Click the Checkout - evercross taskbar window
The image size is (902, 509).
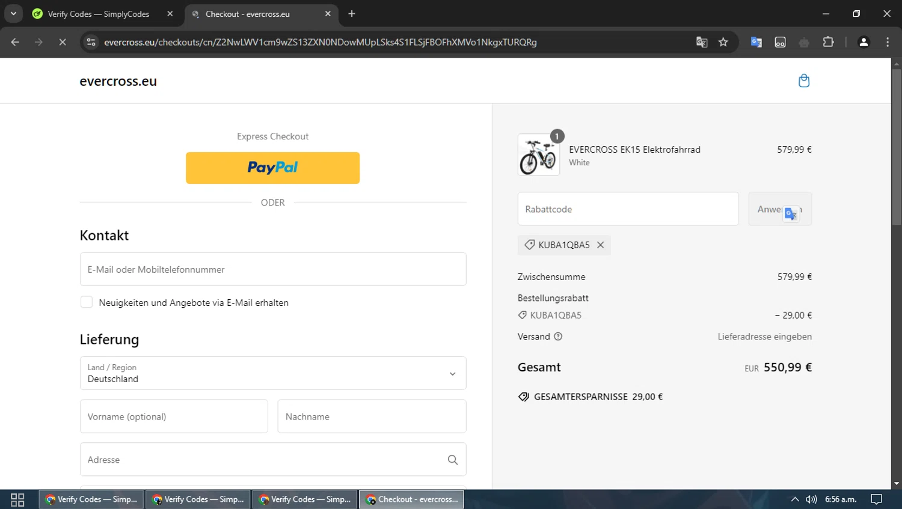pos(412,499)
